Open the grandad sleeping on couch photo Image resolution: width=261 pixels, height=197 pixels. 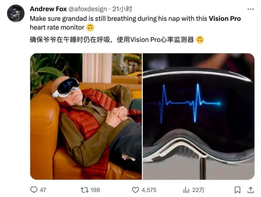[86, 116]
